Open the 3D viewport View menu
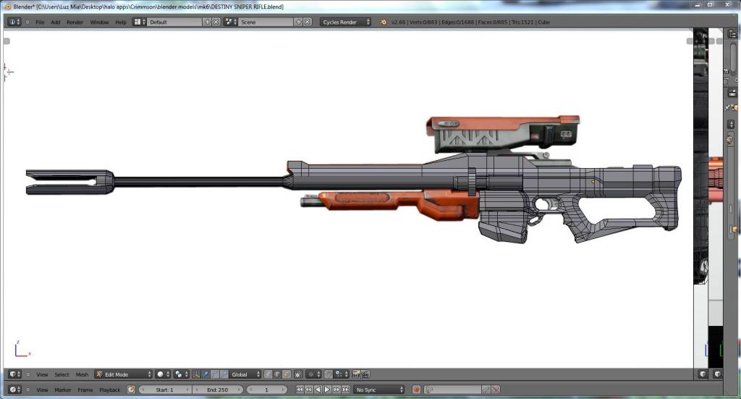The height and width of the screenshot is (399, 741). 42,374
